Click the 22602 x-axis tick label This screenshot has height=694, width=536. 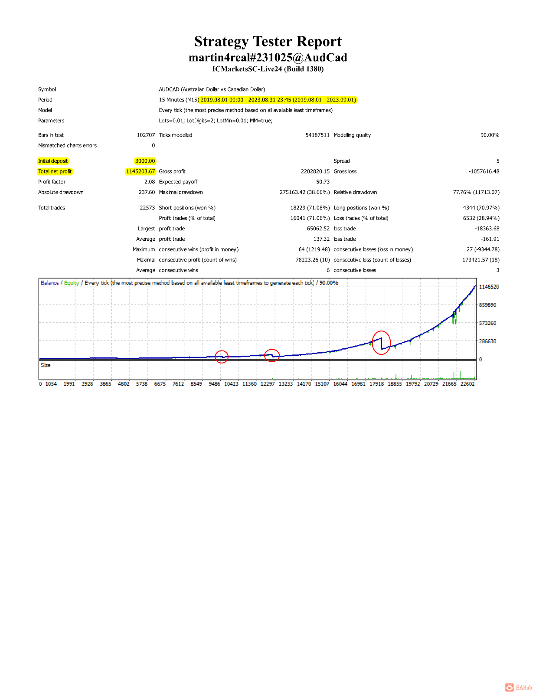(467, 384)
